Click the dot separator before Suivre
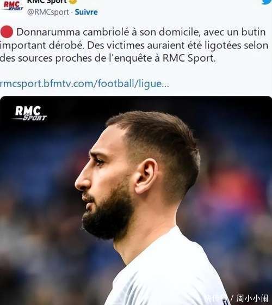Screen dimensions: 272x305 [72, 13]
